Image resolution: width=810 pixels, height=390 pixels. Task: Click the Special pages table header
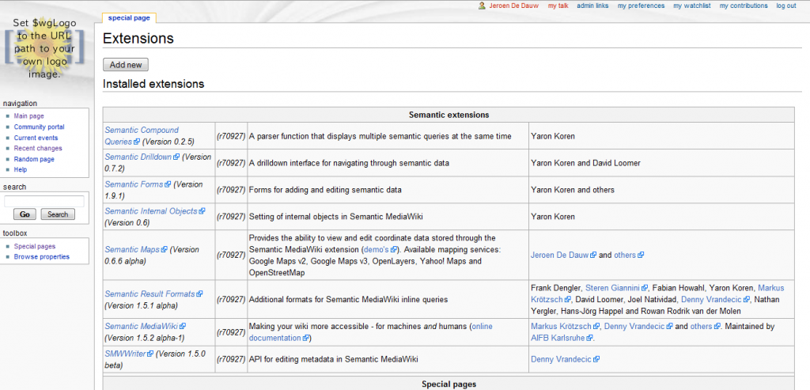pyautogui.click(x=449, y=384)
